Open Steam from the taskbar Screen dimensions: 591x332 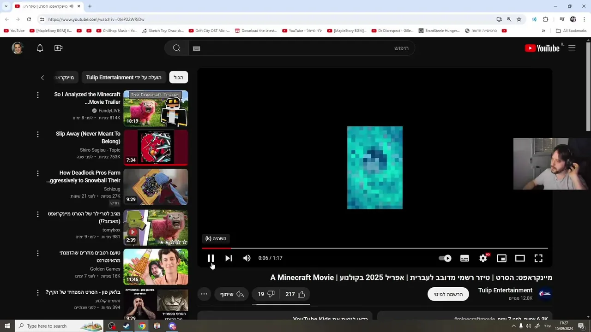[x=126, y=326]
